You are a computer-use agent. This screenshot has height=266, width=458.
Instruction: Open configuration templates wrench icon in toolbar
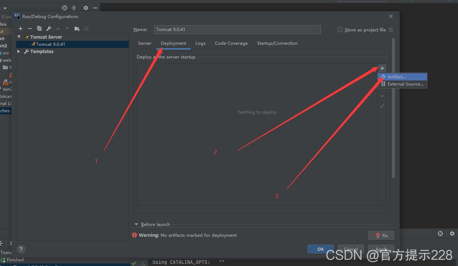click(x=49, y=29)
